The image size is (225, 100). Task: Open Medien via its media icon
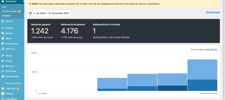tap(2, 33)
